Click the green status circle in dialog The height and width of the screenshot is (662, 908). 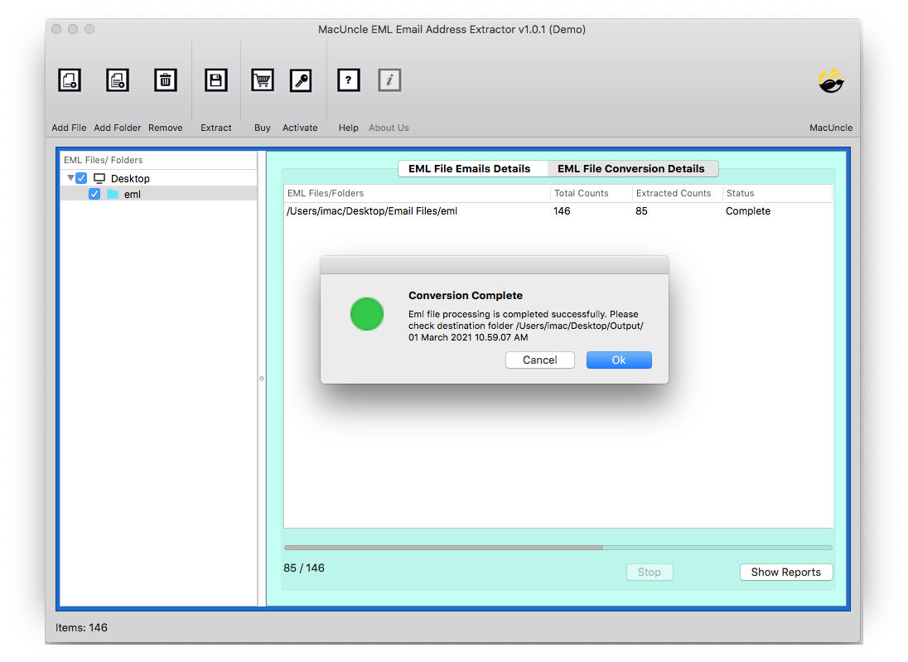367,314
